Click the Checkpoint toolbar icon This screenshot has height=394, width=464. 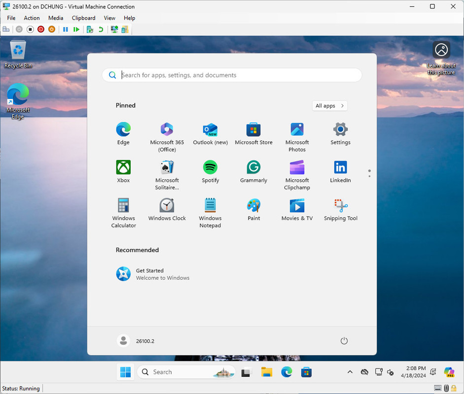click(x=90, y=29)
